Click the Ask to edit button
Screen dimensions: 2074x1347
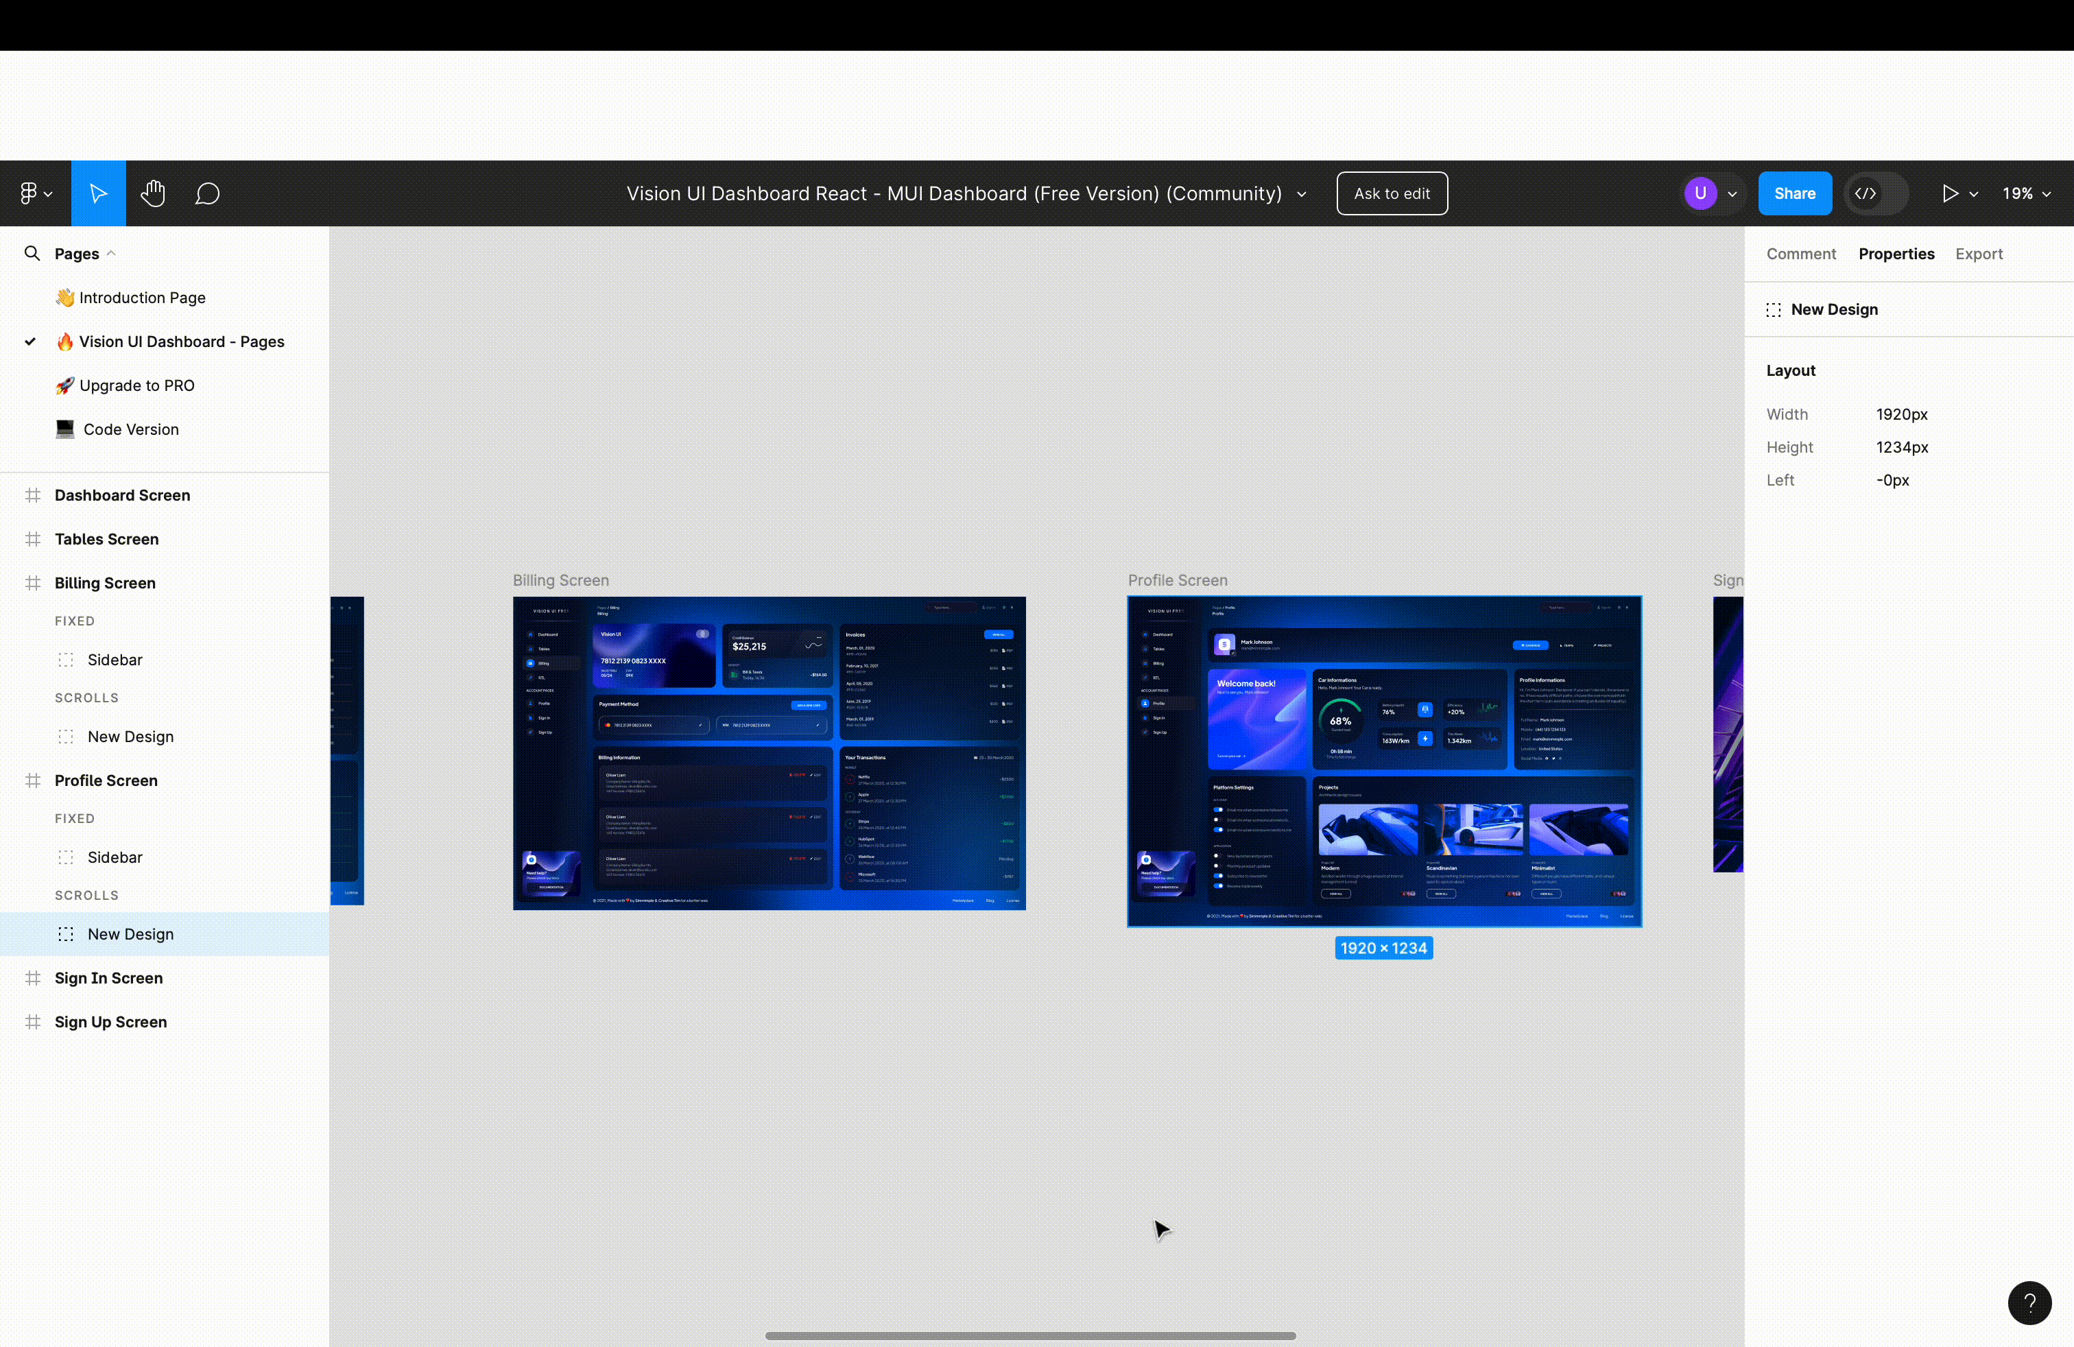coord(1392,193)
